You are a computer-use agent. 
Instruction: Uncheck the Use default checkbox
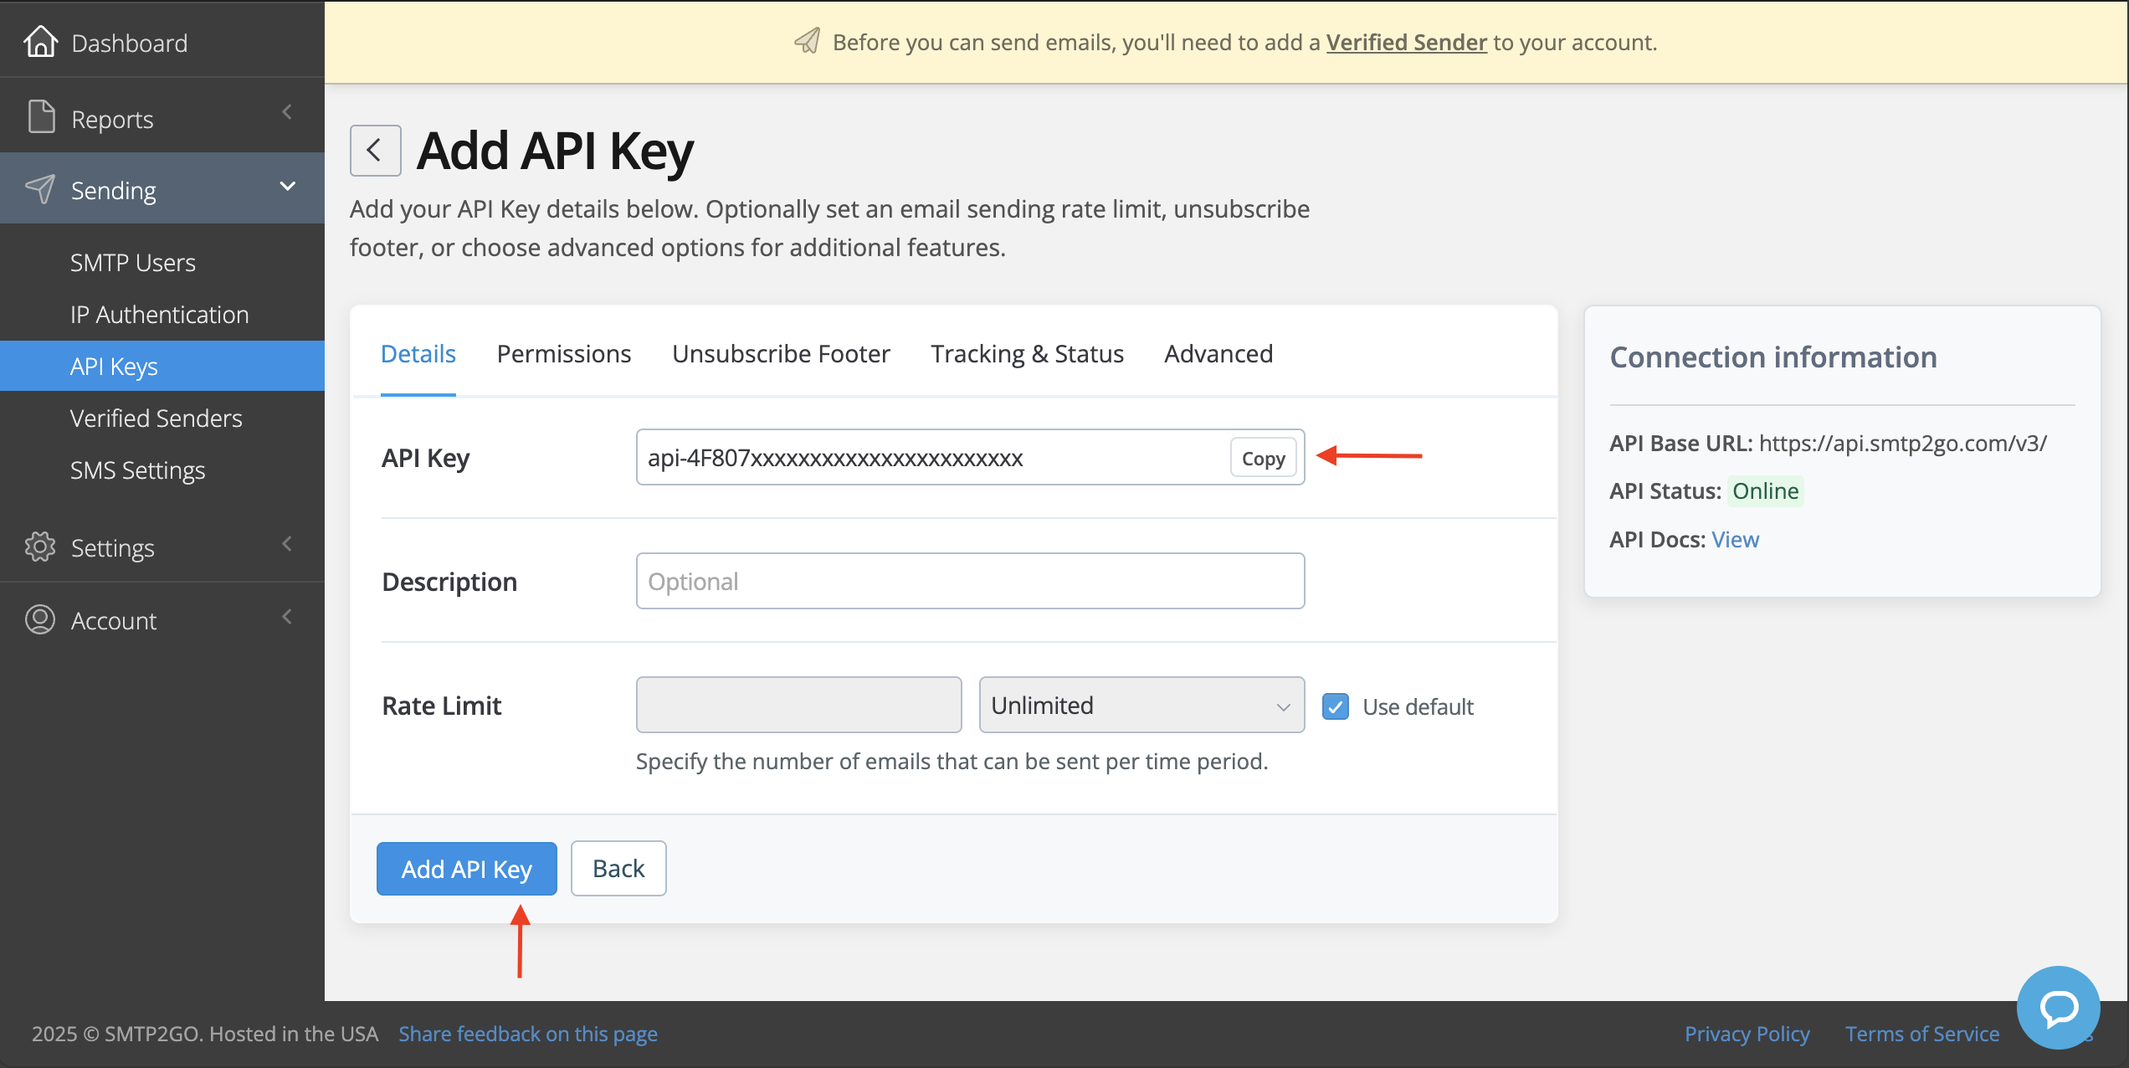1336,706
